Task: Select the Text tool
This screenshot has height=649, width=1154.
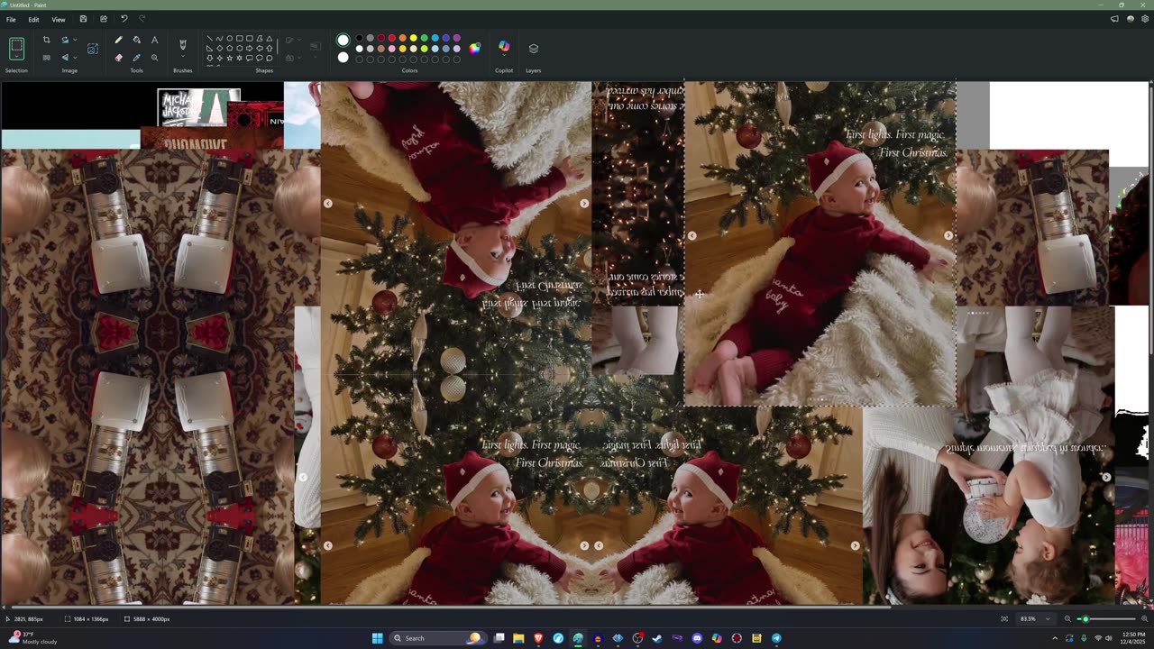Action: click(x=154, y=40)
